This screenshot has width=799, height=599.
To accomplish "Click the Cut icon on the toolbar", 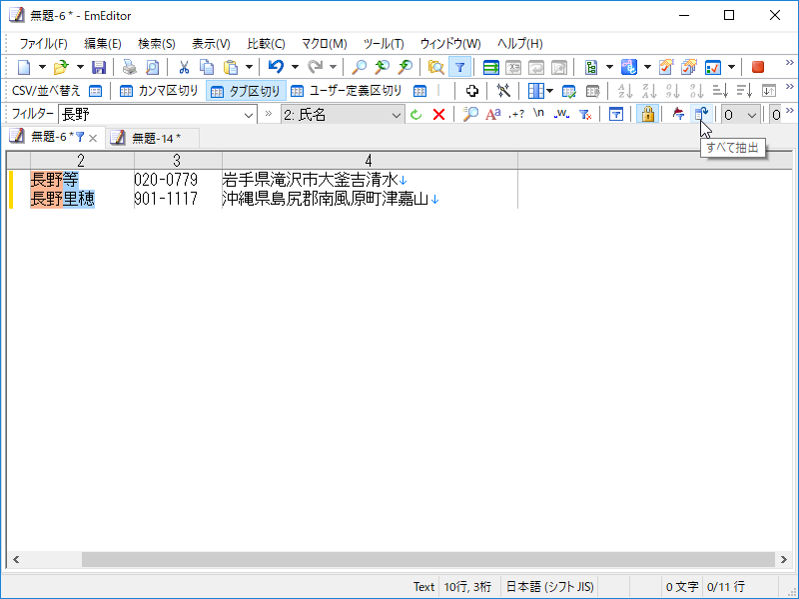I will 184,67.
